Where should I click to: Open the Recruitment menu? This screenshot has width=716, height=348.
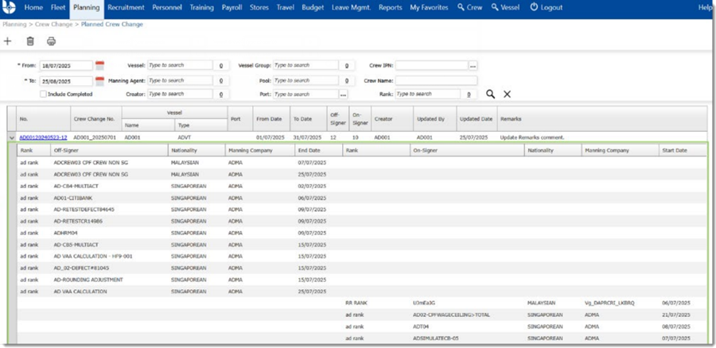pos(126,8)
